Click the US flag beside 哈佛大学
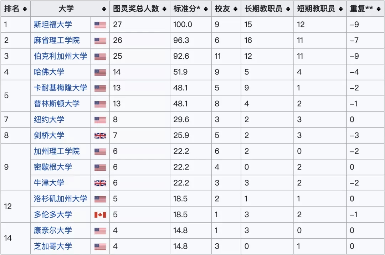 click(100, 72)
